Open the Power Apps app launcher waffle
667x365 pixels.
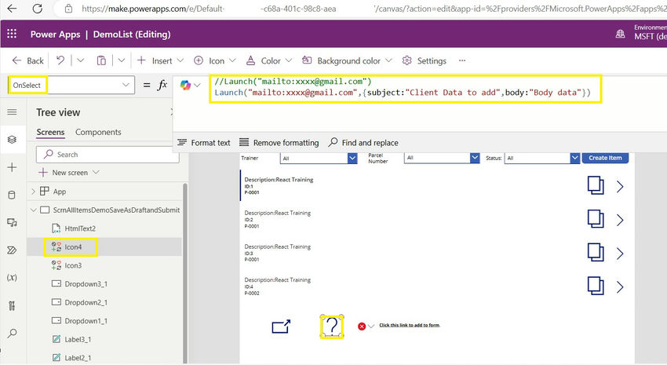pos(12,34)
